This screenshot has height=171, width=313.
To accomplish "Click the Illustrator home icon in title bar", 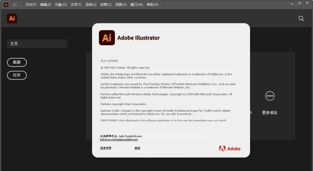I will (x=14, y=5).
